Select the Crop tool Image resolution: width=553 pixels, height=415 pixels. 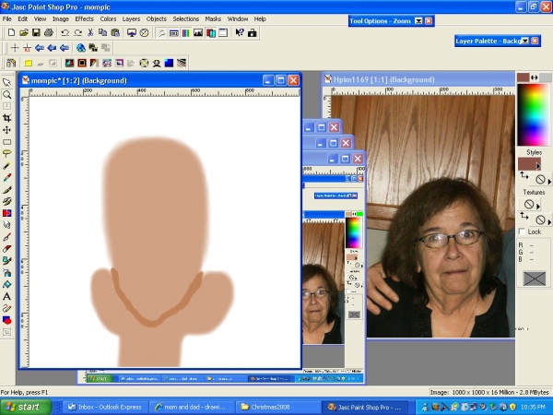point(6,118)
